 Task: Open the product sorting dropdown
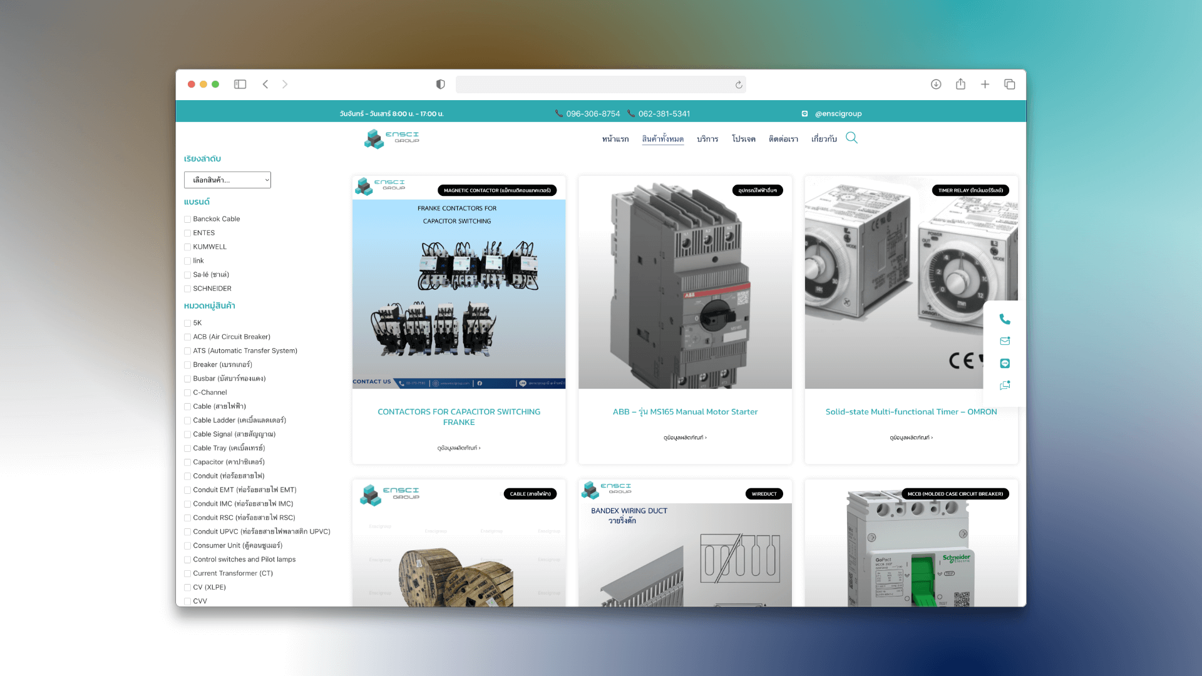[227, 180]
